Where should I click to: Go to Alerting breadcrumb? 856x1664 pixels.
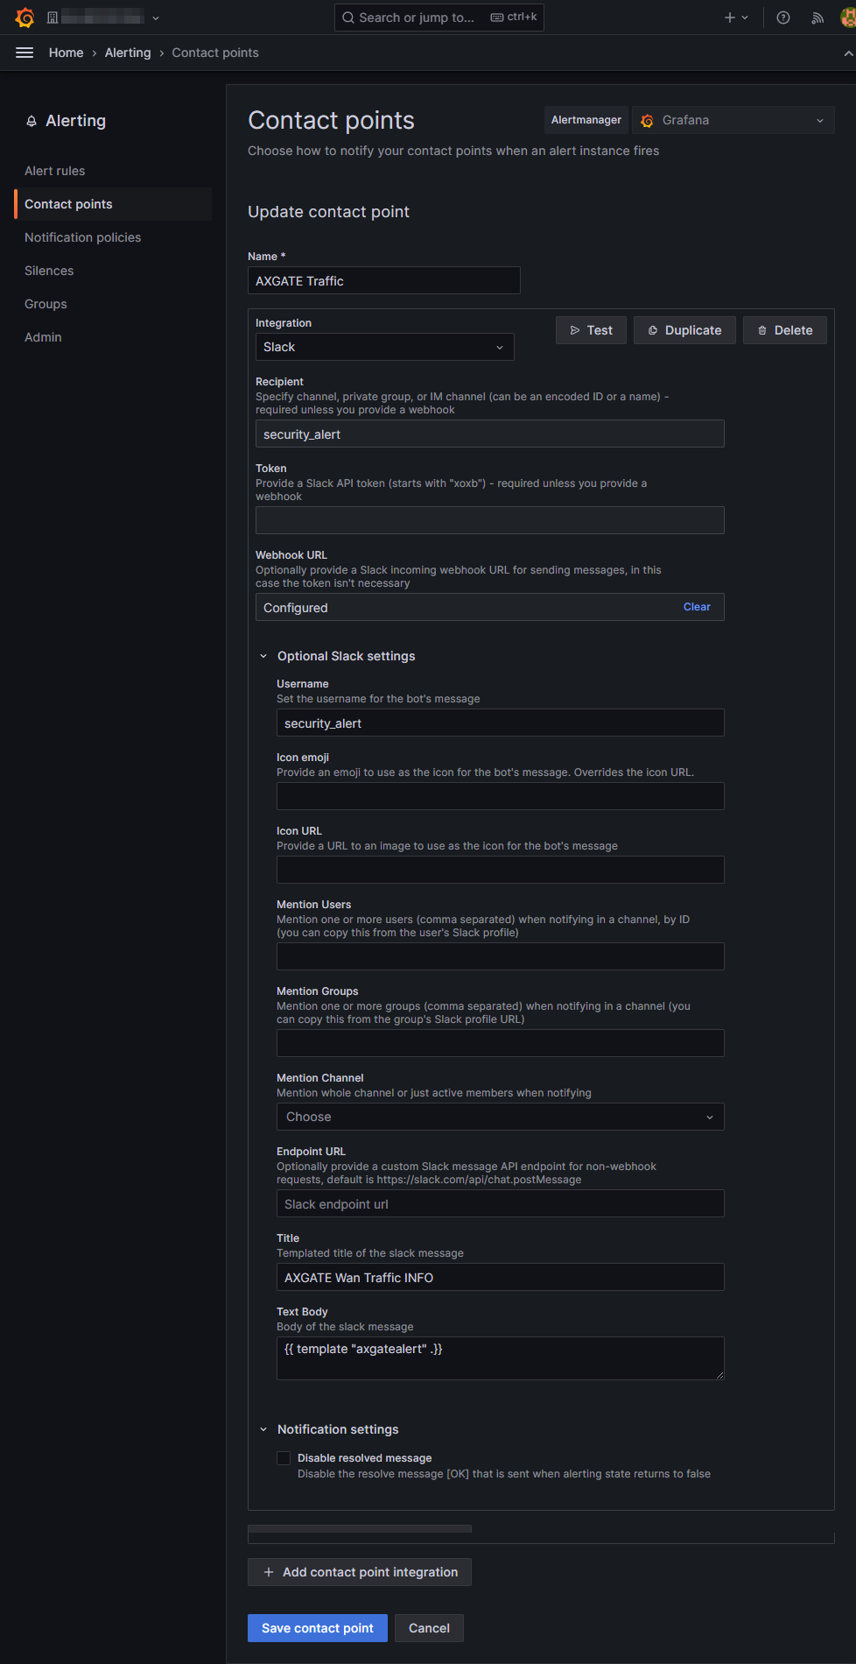128,53
